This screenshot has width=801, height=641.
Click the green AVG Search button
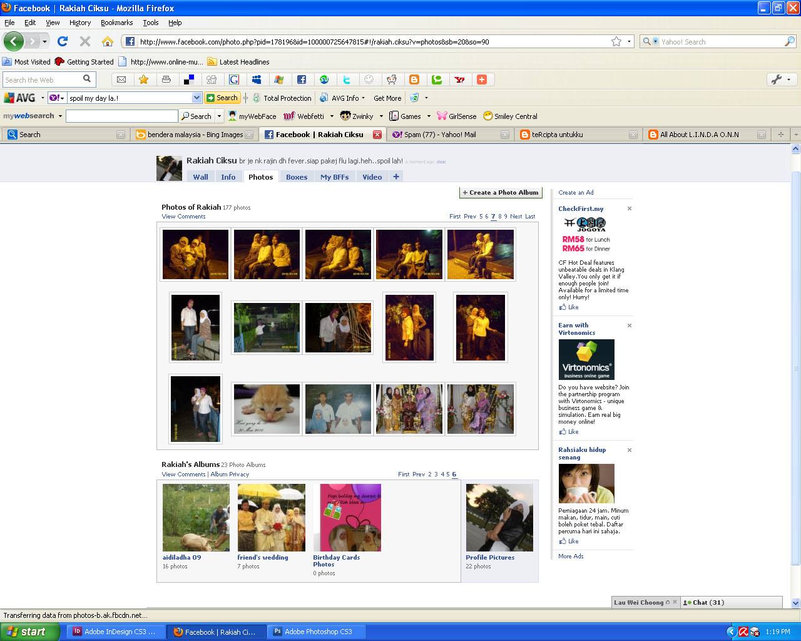coord(223,98)
